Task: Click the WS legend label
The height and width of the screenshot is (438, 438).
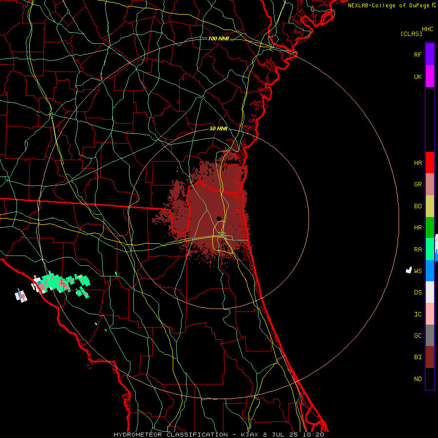Action: coord(418,271)
